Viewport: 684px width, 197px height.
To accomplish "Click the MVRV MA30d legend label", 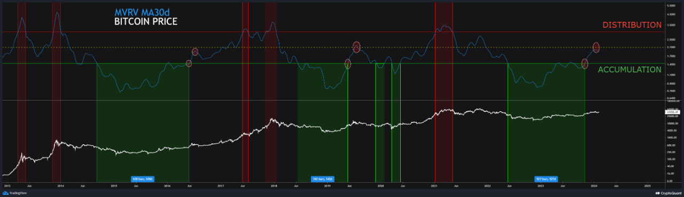I will pos(142,12).
